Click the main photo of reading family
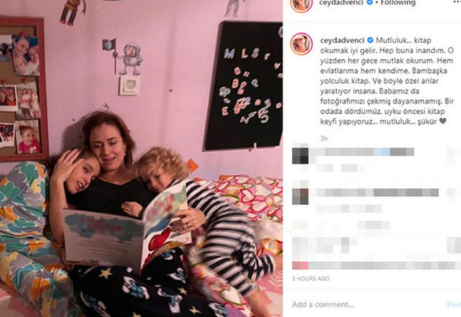 141,158
